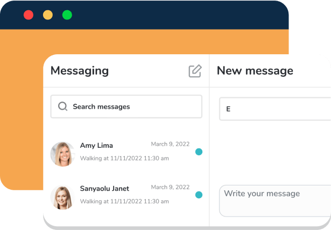The width and height of the screenshot is (331, 230).
Task: Click Sanyaolu Janet's "Walking at" message preview
Action: click(x=124, y=202)
